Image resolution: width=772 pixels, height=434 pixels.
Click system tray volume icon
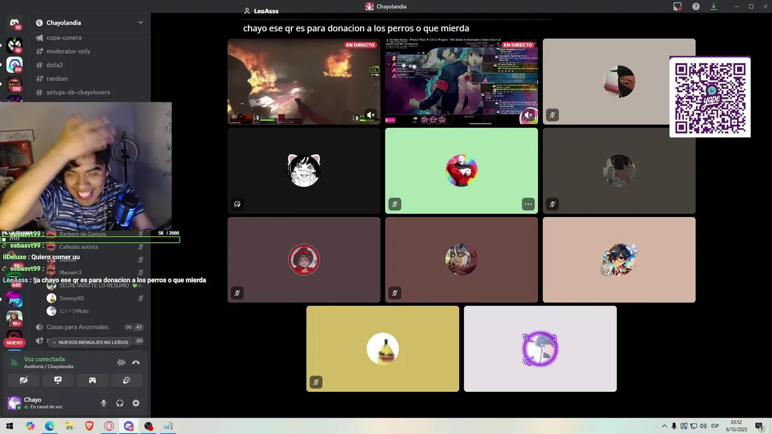tap(703, 426)
